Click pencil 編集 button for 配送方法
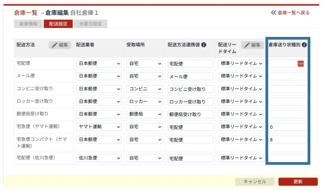Viewport: 323px width, 190px height. (x=60, y=45)
